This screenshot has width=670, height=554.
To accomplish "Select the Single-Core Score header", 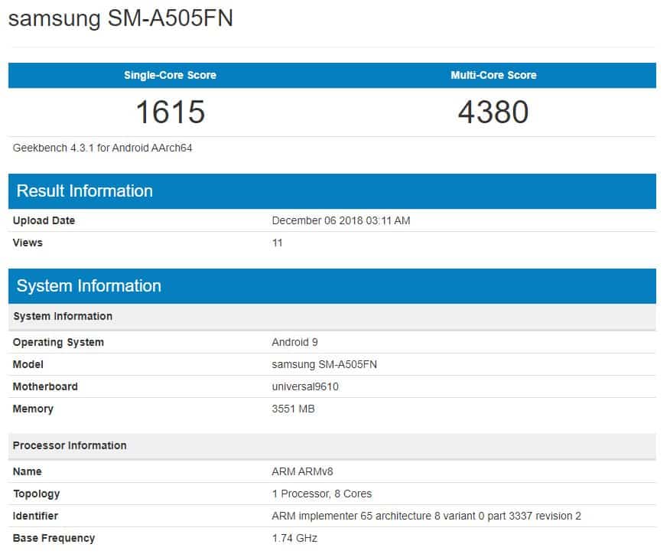I will (169, 75).
